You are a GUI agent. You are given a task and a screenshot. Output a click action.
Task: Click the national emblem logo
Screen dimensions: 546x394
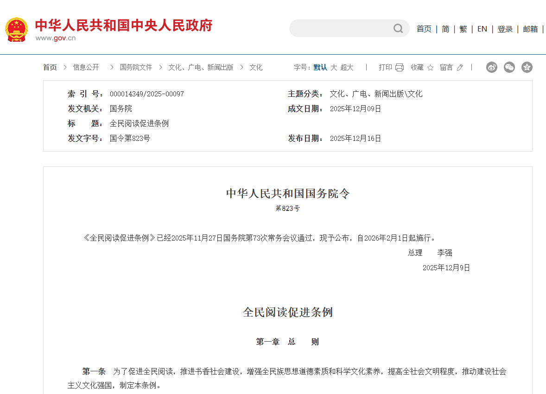point(17,30)
